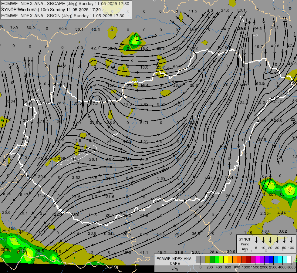This screenshot has height=273, width=297.
Task: Pick the lime yellow-green CAPE legend swatch
Action: (221, 259)
